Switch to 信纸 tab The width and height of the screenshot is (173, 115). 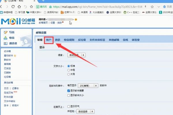coord(125,40)
